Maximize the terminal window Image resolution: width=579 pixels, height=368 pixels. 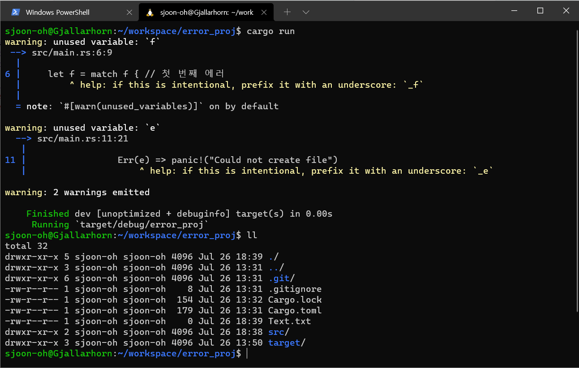540,11
